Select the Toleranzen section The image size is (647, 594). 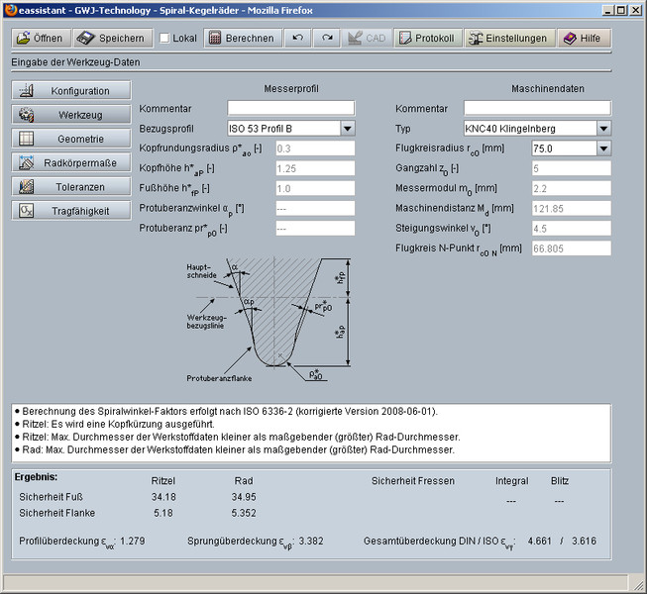pyautogui.click(x=72, y=186)
